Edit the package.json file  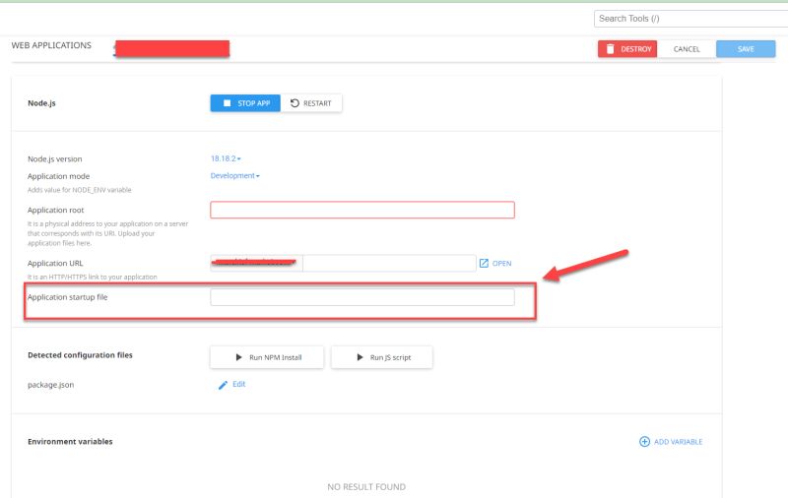click(232, 384)
